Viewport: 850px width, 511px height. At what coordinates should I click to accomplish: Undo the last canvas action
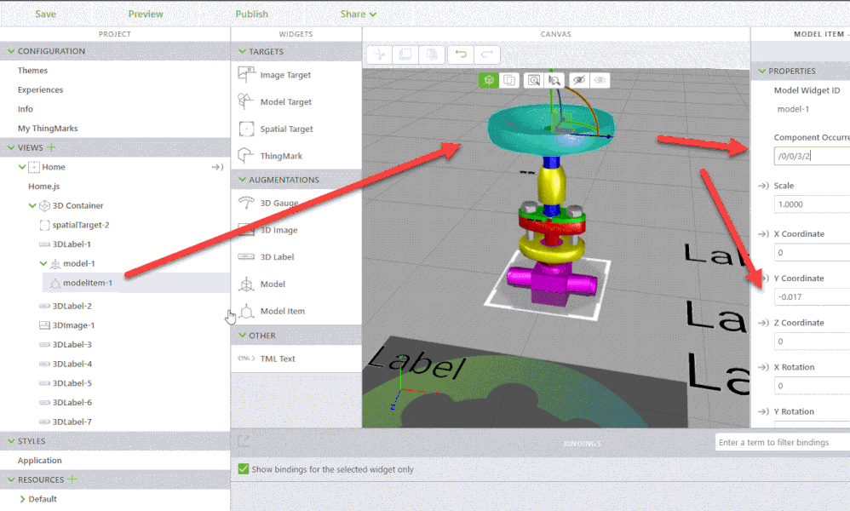click(x=461, y=55)
